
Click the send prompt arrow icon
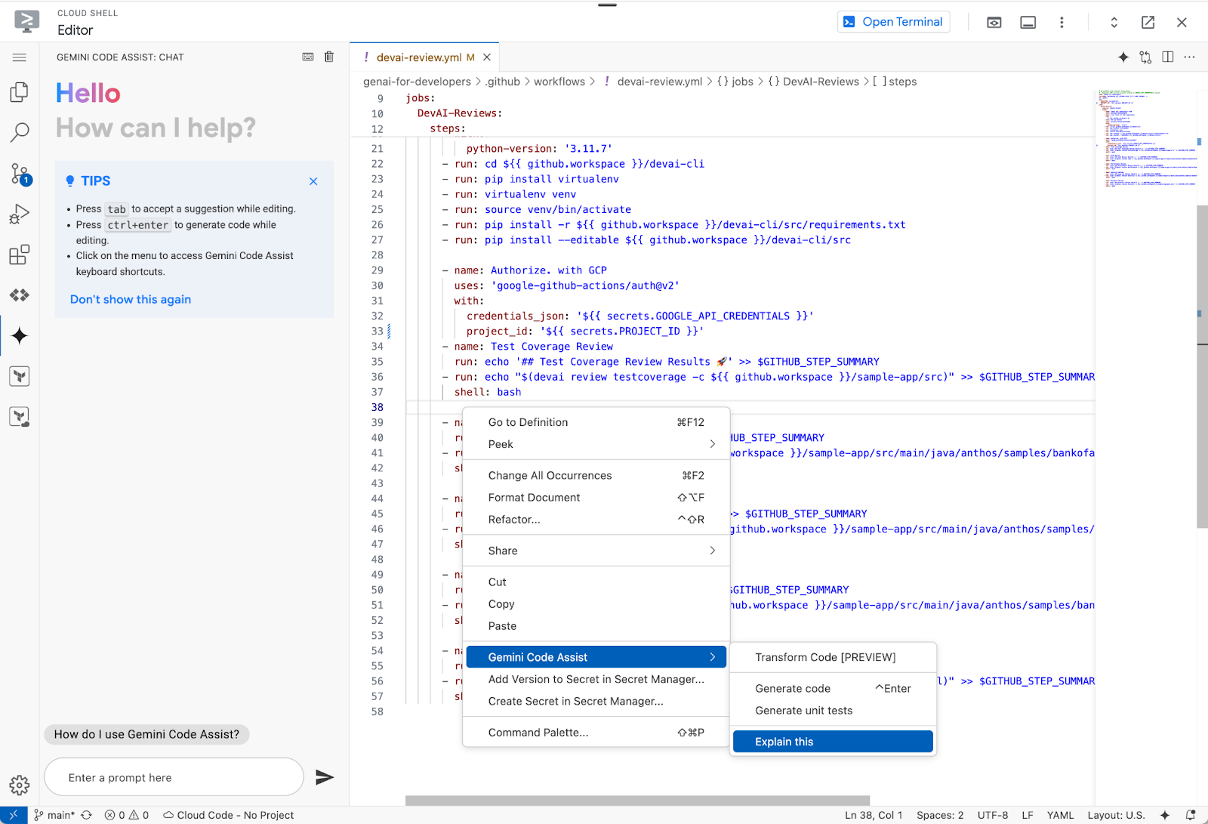coord(325,777)
